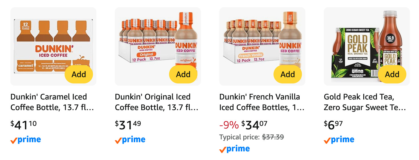Click the Prime badge under Original coffee
This screenshot has height=160, width=419.
[x=130, y=140]
